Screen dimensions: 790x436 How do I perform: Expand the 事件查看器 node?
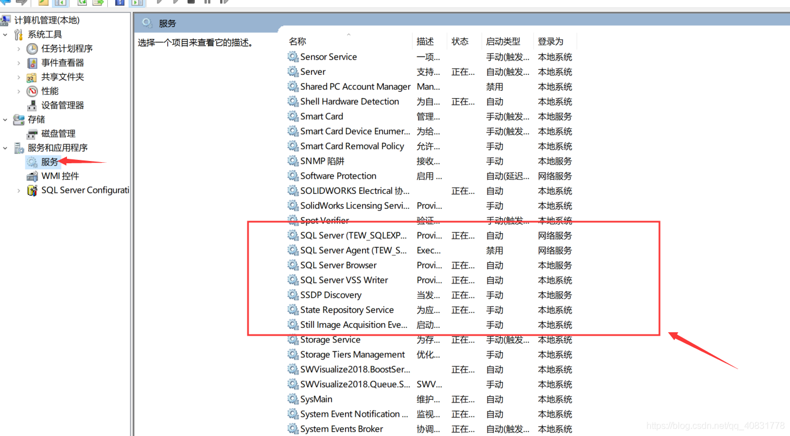point(19,63)
